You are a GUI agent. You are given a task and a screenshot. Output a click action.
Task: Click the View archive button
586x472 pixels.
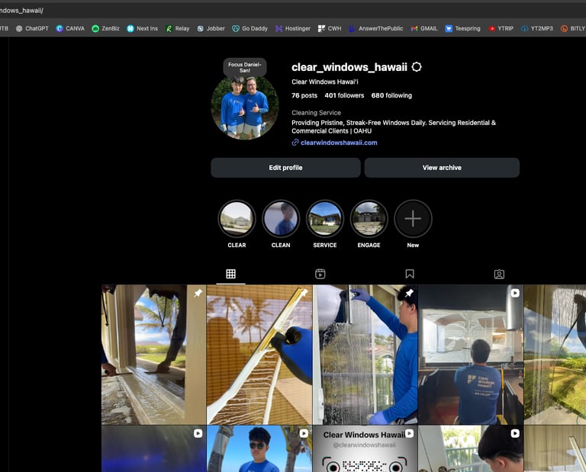click(x=442, y=168)
